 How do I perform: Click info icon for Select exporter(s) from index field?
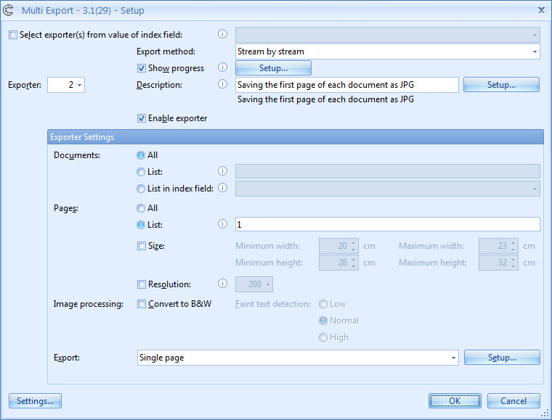click(x=223, y=34)
